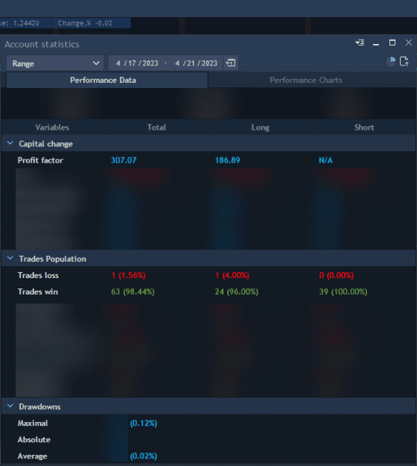This screenshot has height=466, width=417.
Task: Click the Variables column header
Action: pyautogui.click(x=52, y=127)
